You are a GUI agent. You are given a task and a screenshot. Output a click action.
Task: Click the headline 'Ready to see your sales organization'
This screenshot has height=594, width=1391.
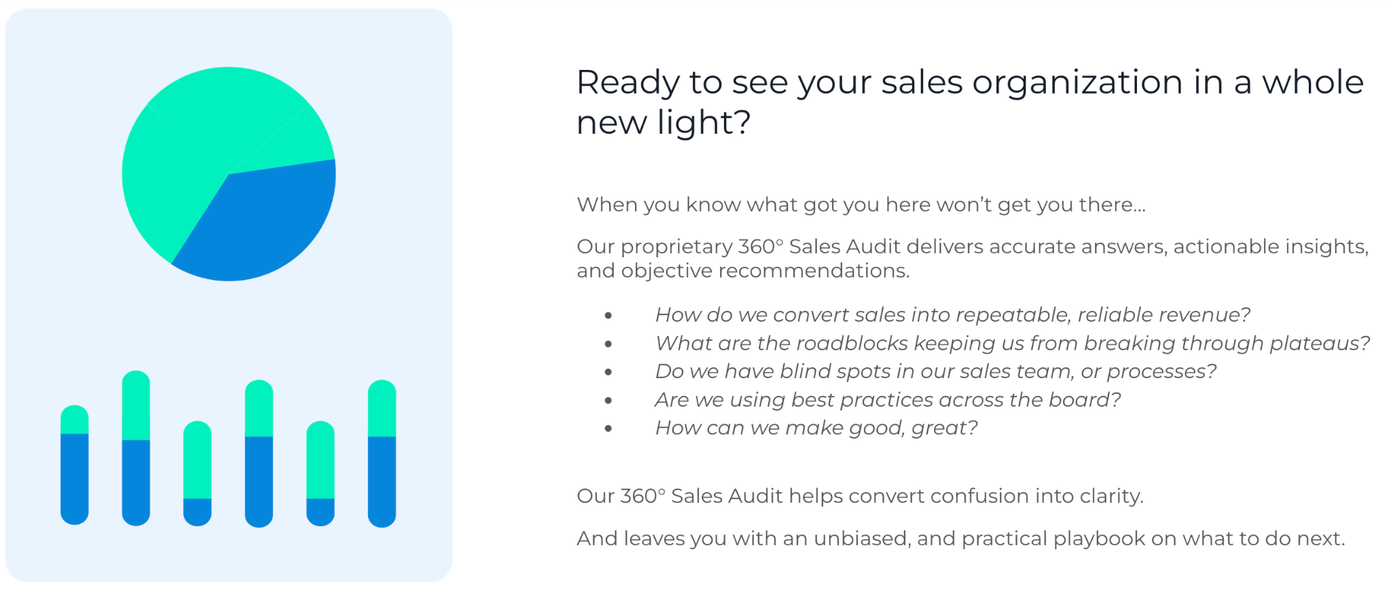970,102
